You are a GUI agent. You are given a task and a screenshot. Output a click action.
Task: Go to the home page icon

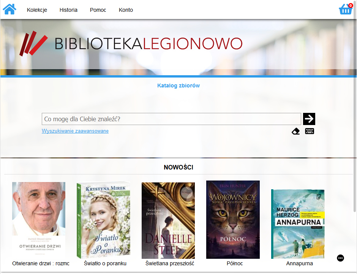[9, 10]
